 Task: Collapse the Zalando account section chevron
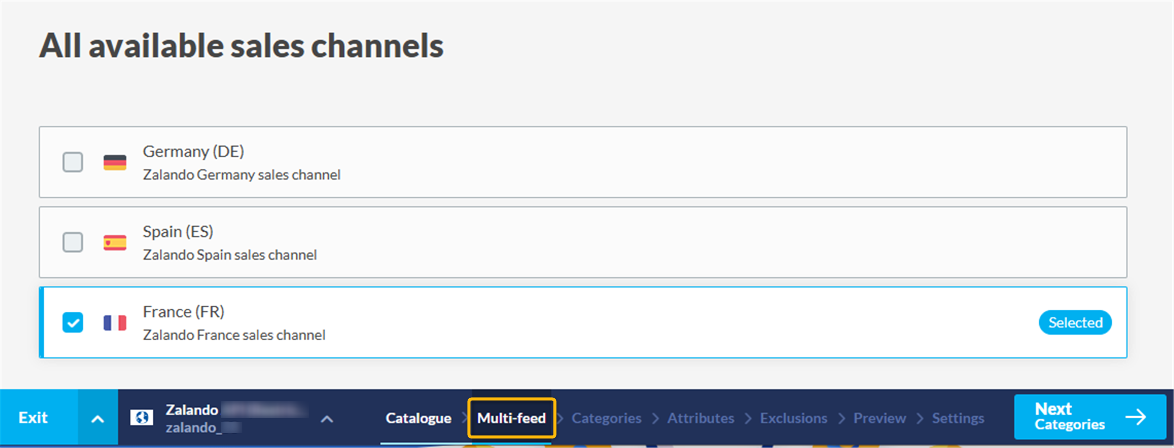pyautogui.click(x=326, y=419)
